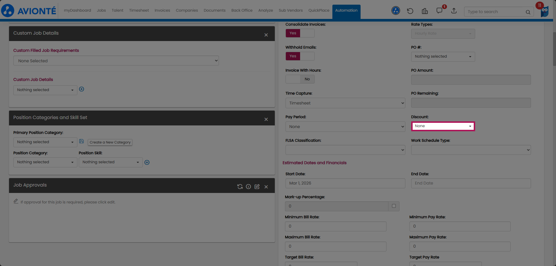Click the Start Date field
This screenshot has height=266, width=556.
click(345, 183)
